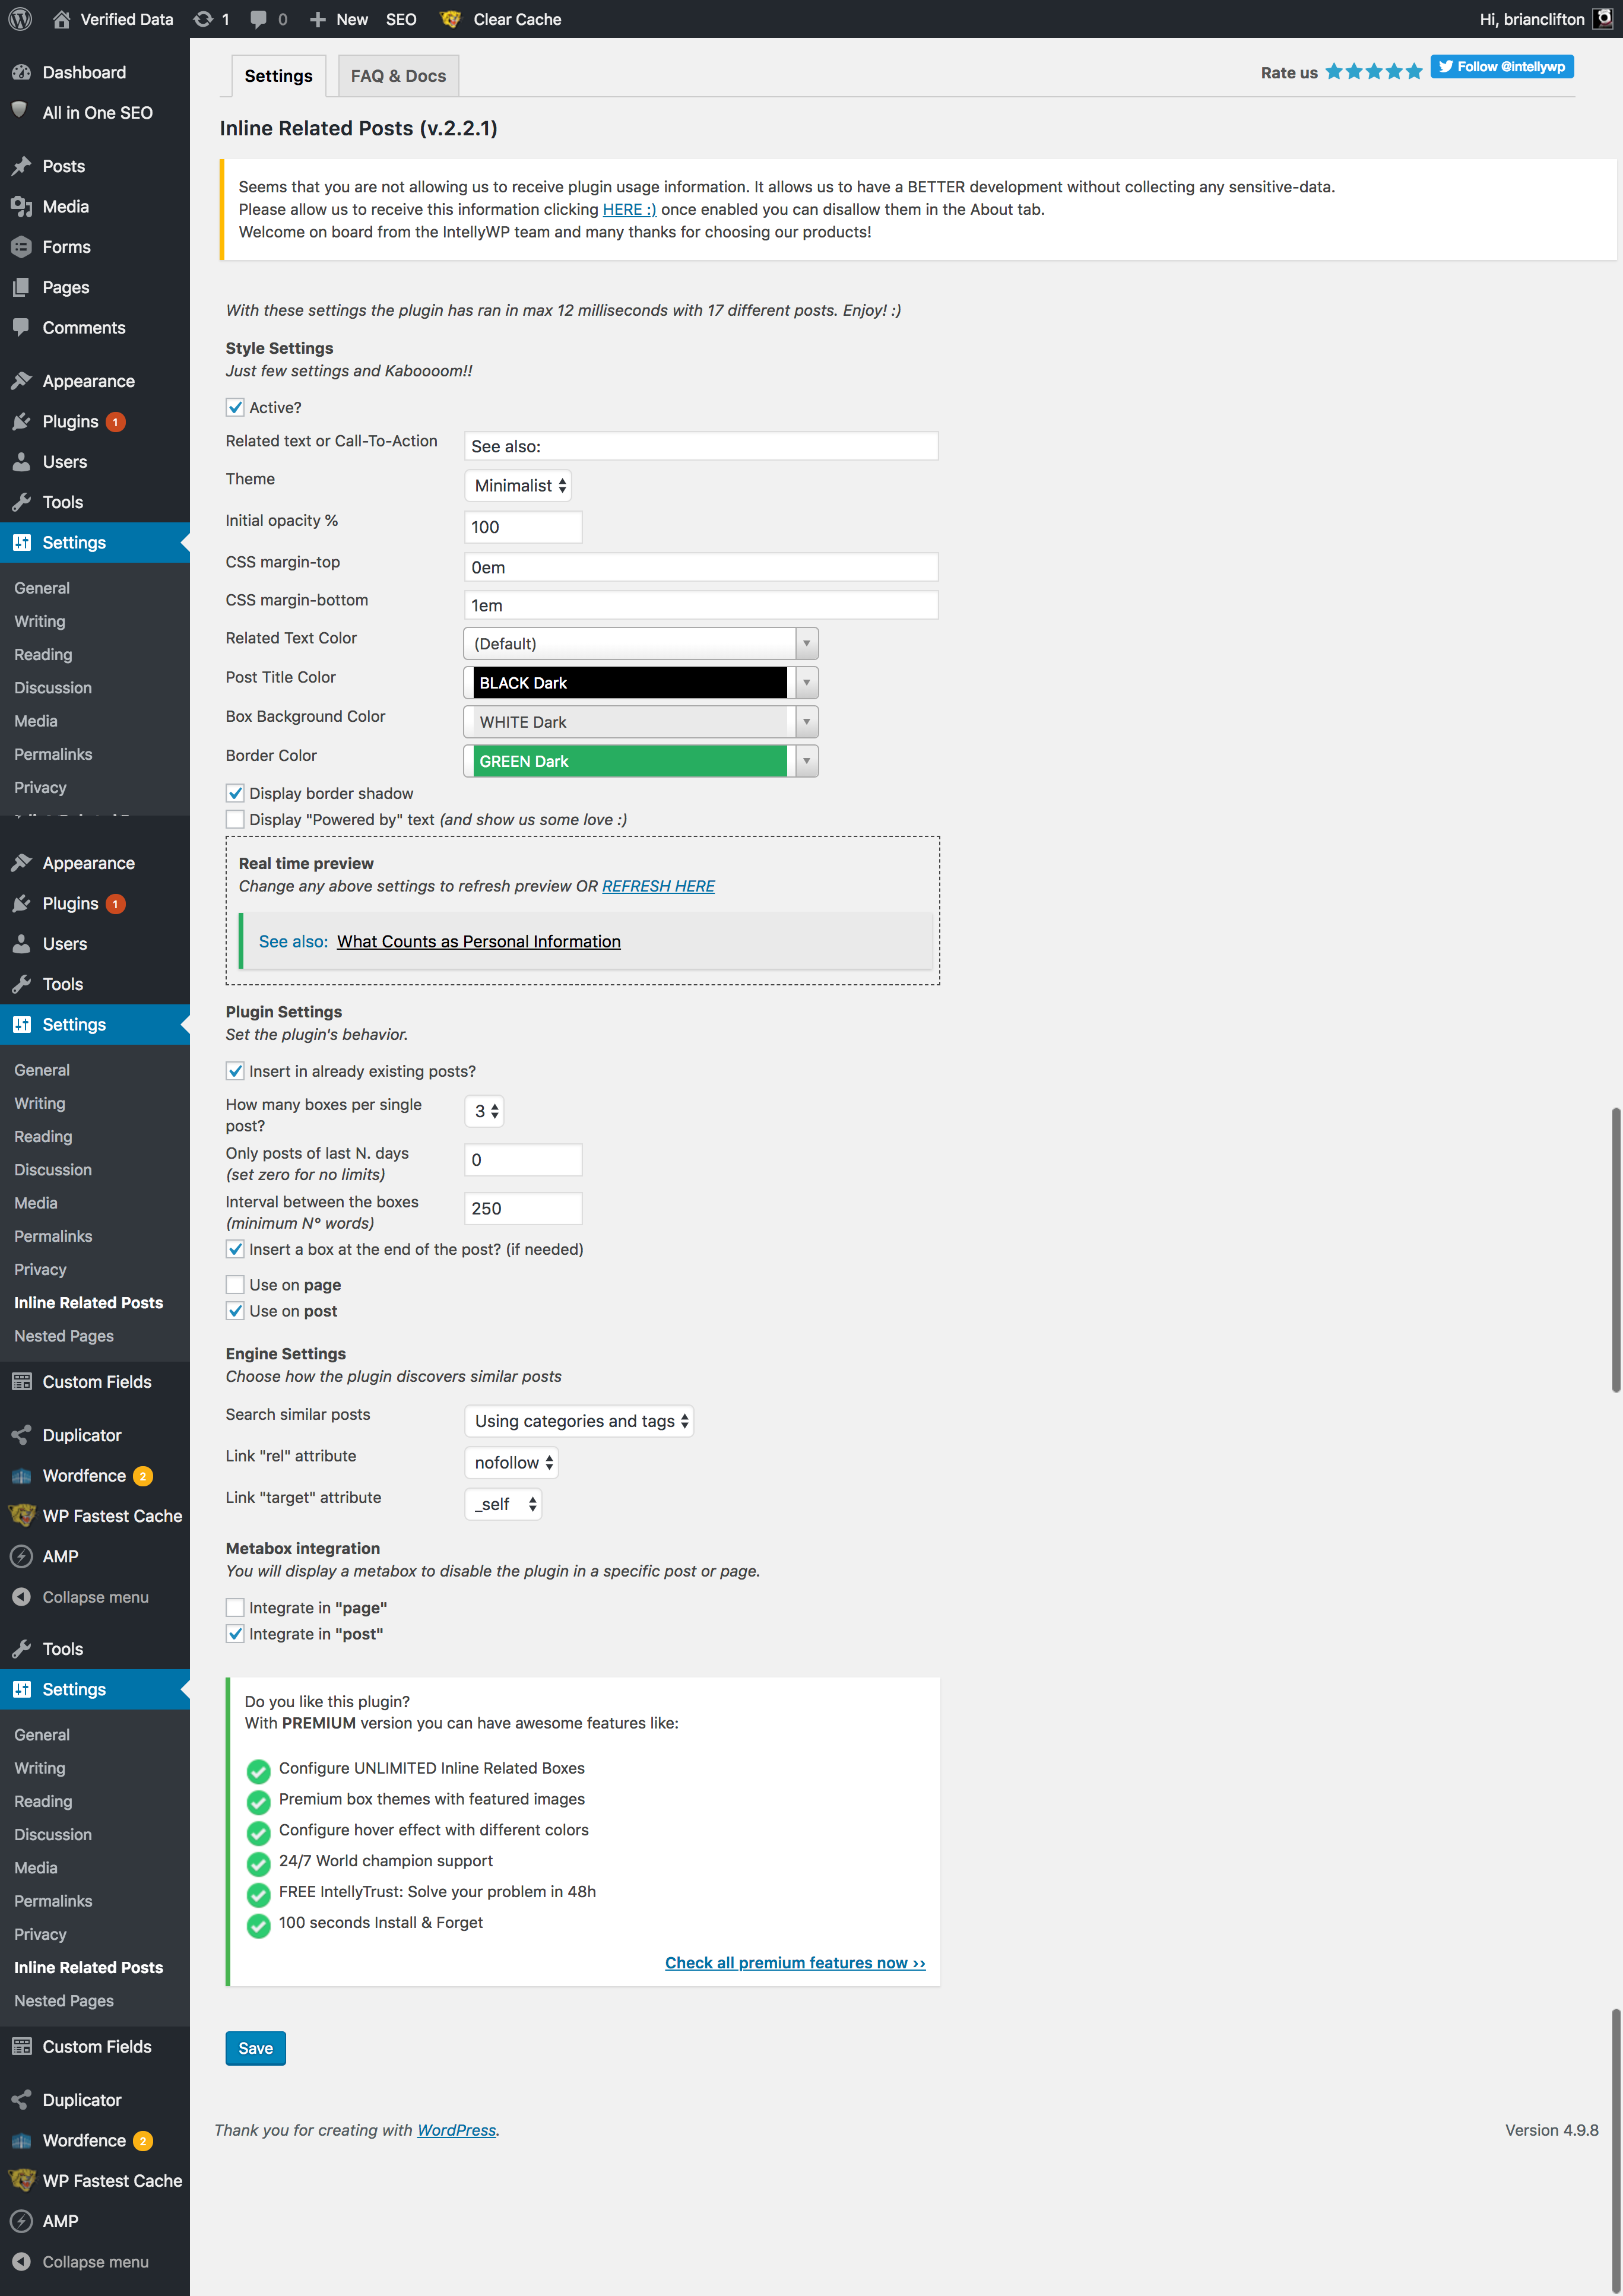Click the Duplicator icon in sidebar

21,1435
